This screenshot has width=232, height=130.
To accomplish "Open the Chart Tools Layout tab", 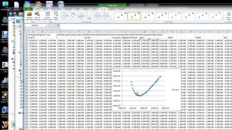I will (x=112, y=9).
